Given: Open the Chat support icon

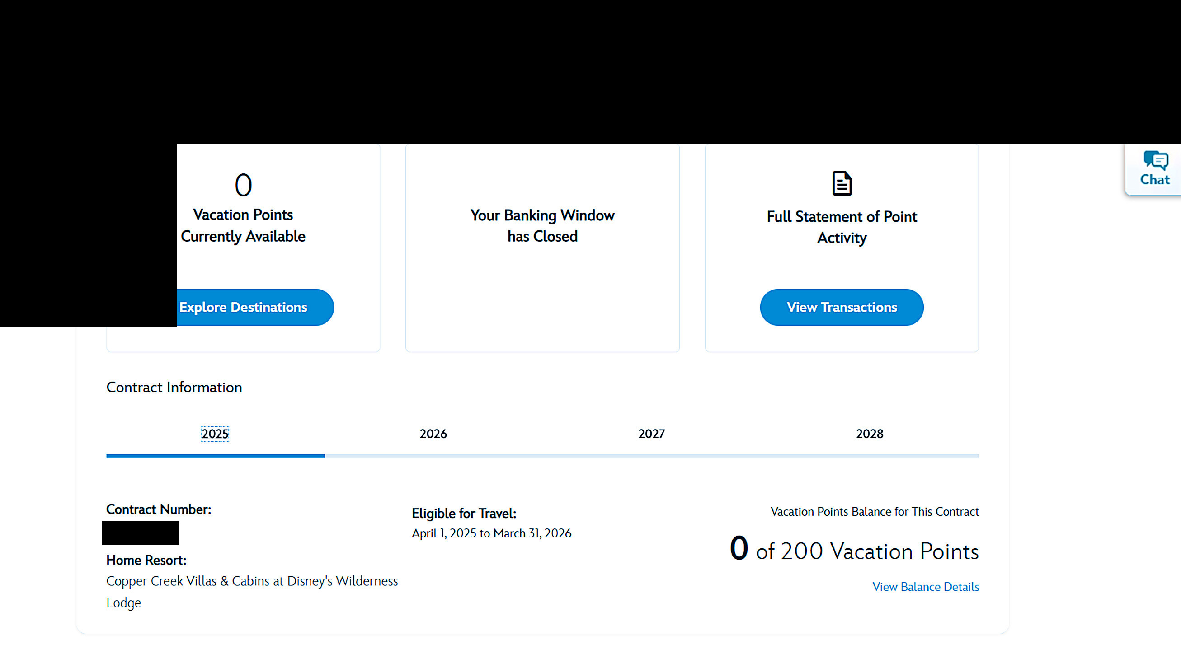Looking at the screenshot, I should click(1154, 168).
